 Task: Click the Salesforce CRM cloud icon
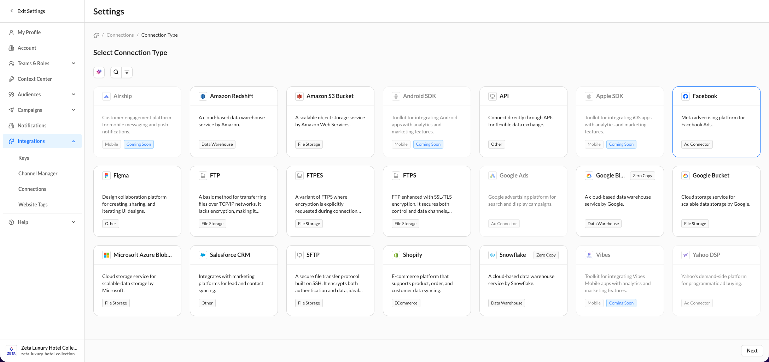coord(203,255)
